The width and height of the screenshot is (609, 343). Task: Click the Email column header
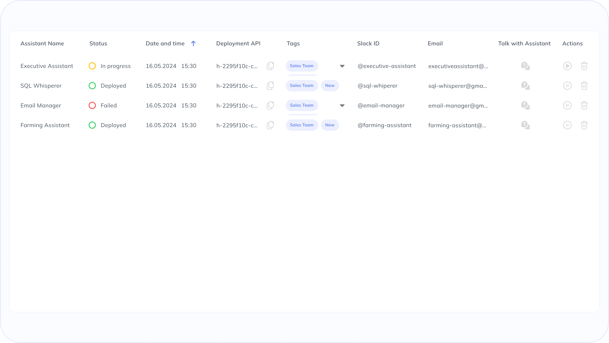tap(435, 43)
